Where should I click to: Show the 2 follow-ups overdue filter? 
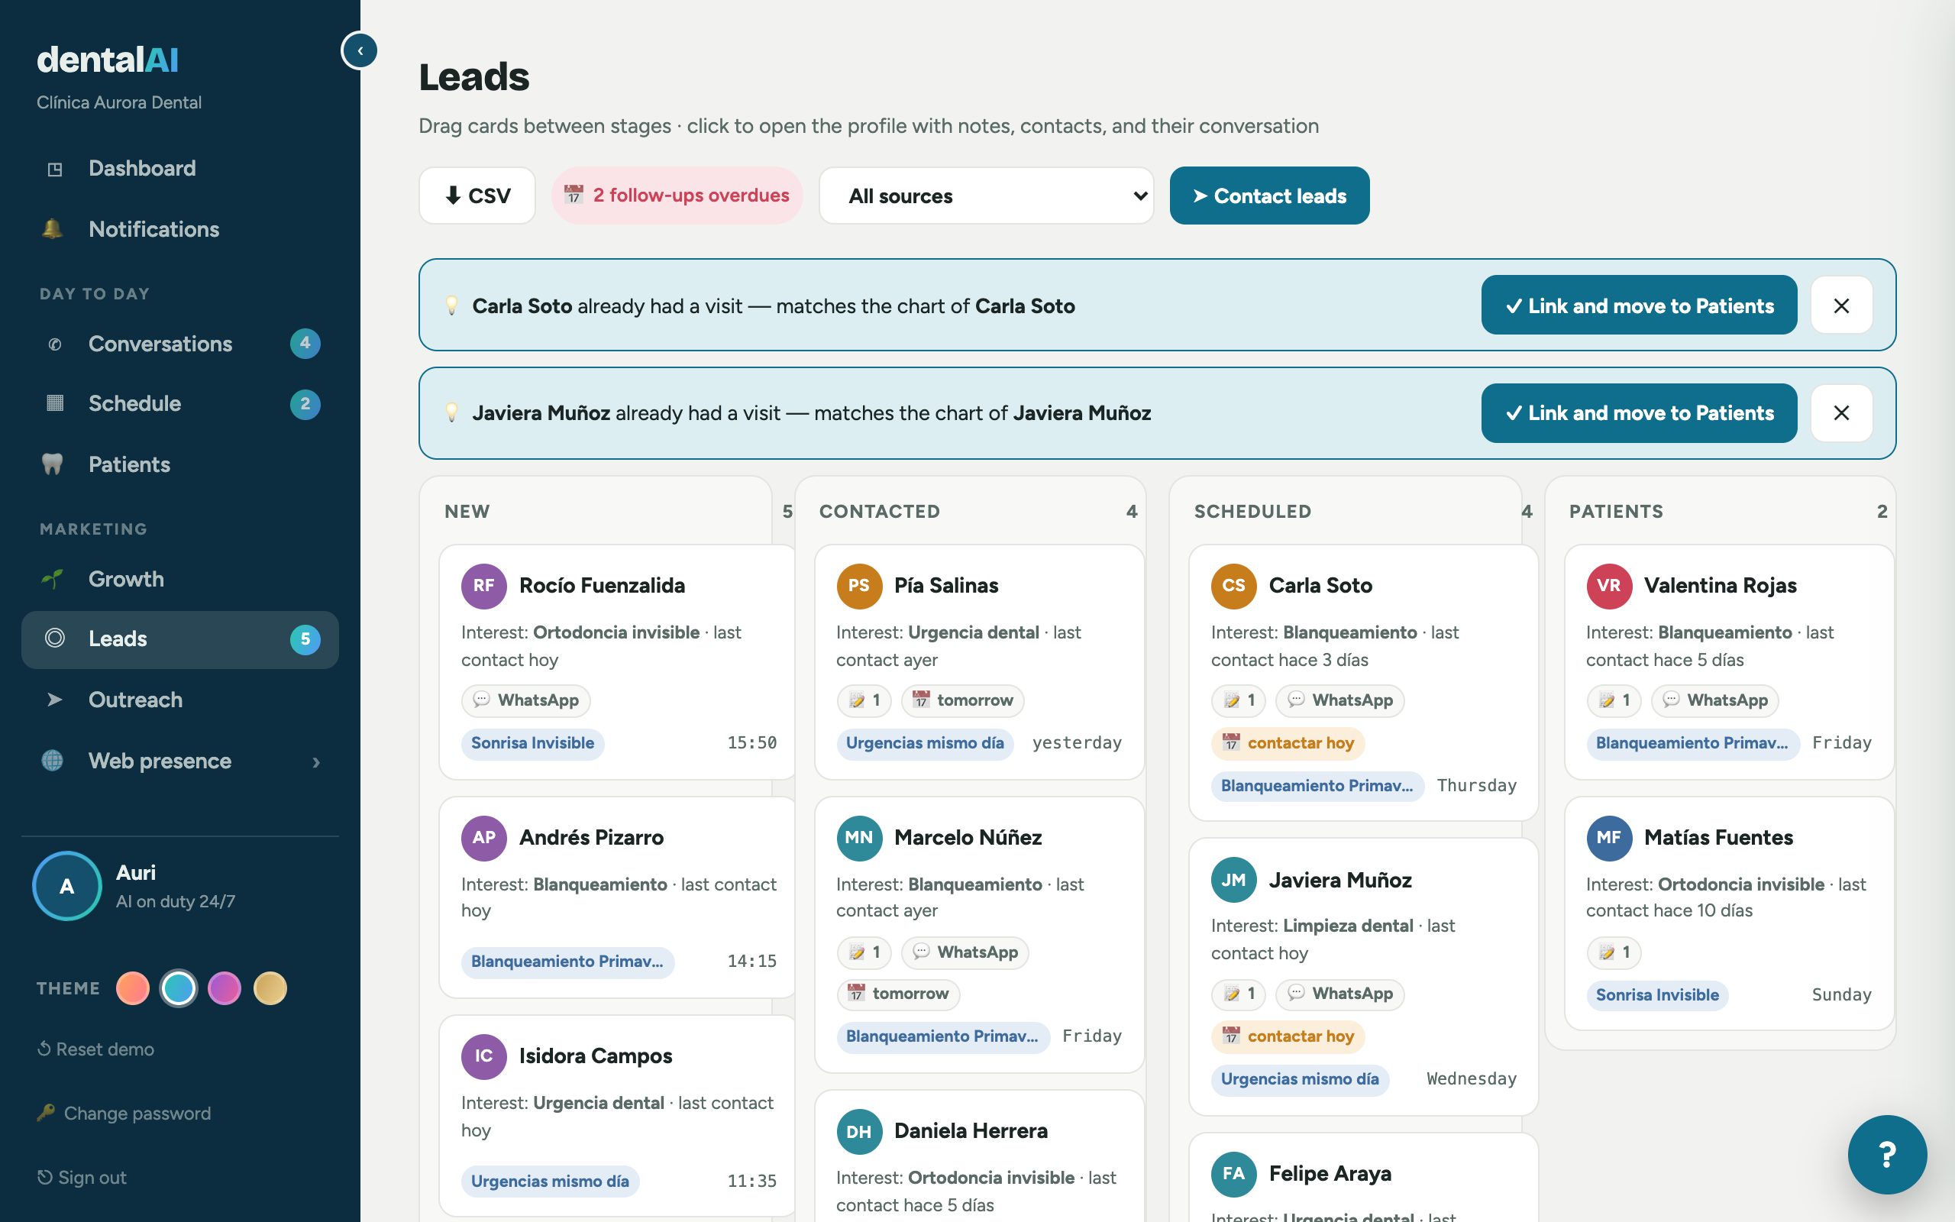click(677, 196)
